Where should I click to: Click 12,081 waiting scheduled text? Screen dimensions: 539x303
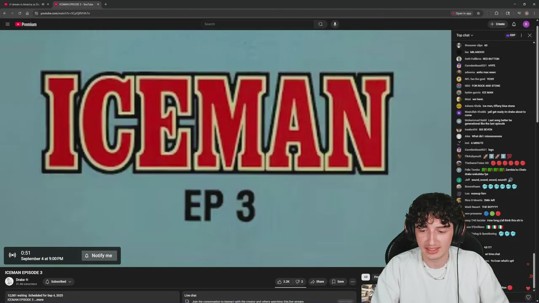pyautogui.click(x=35, y=295)
